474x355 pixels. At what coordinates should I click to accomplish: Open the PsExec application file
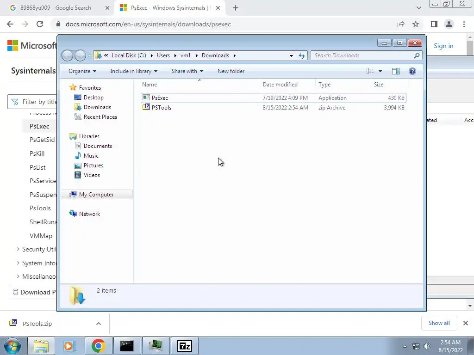pos(274,98)
